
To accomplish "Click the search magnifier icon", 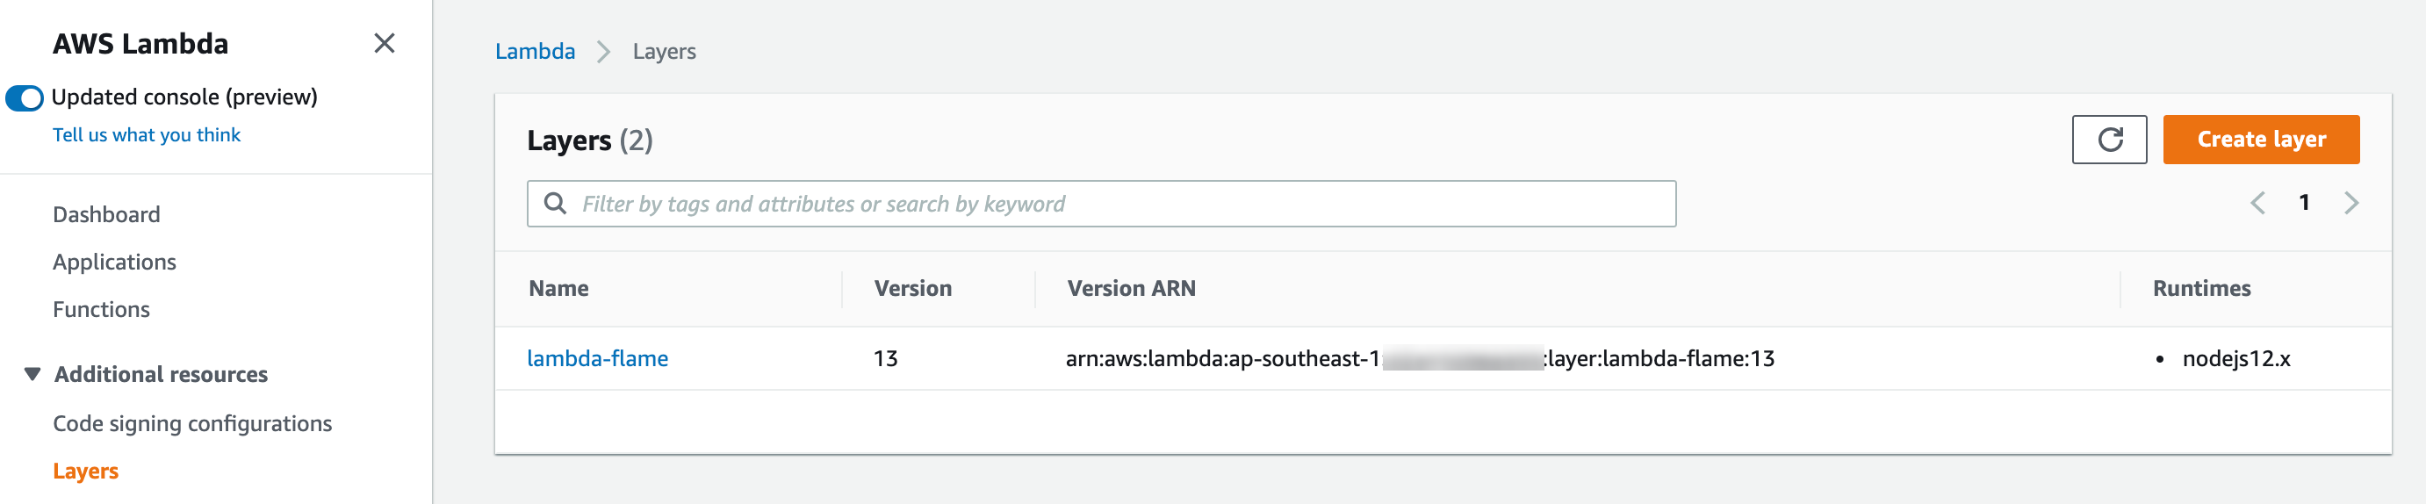I will [556, 204].
